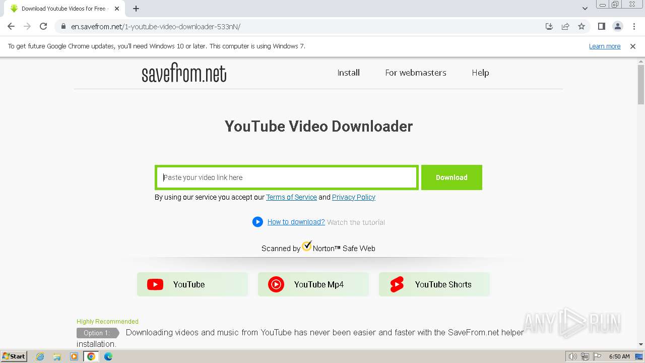Open File Explorer from taskbar
The height and width of the screenshot is (363, 645).
(x=57, y=356)
